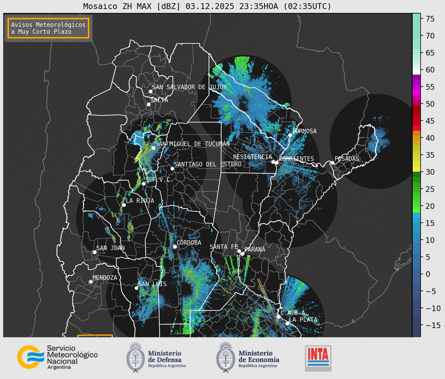Click the POSADAS label text
The image size is (445, 379).
coord(347,159)
